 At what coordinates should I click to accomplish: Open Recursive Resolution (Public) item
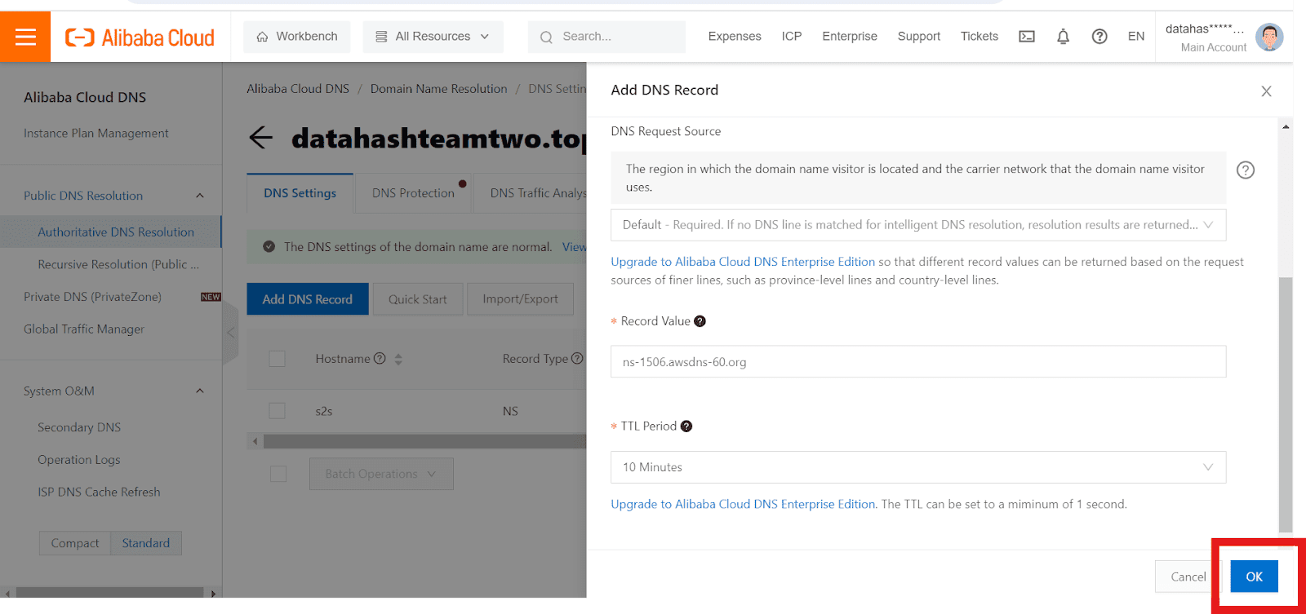pyautogui.click(x=118, y=264)
